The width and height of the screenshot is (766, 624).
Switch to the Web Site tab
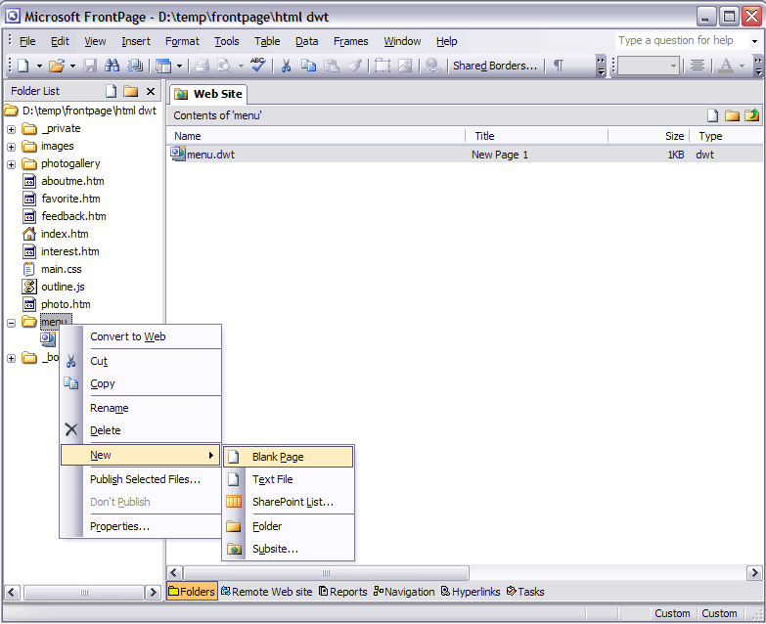(208, 94)
